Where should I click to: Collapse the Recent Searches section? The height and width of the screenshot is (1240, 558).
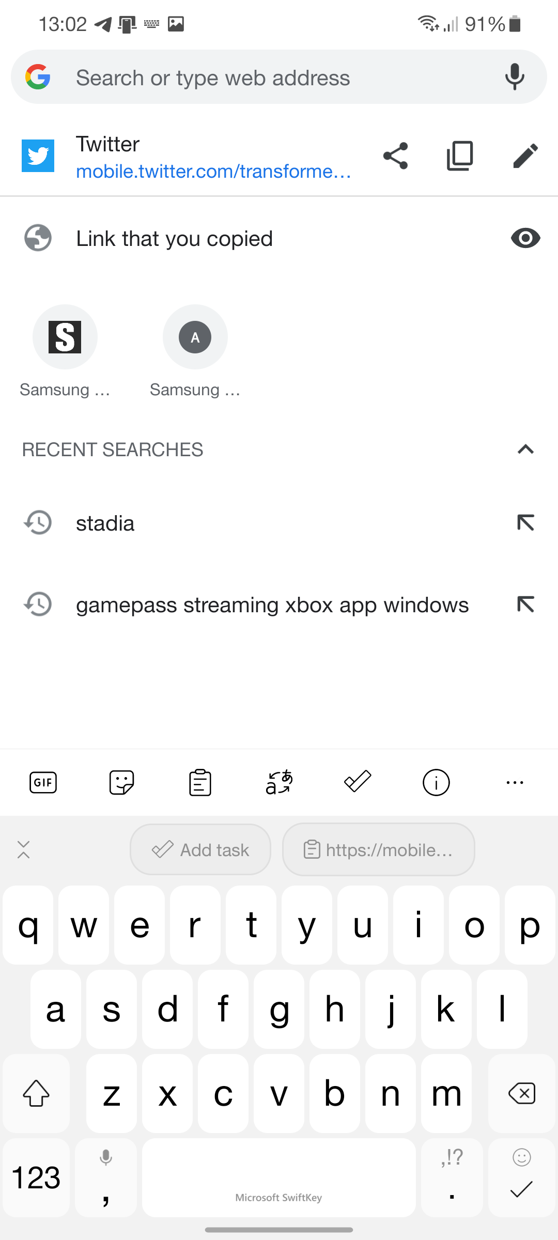tap(525, 449)
